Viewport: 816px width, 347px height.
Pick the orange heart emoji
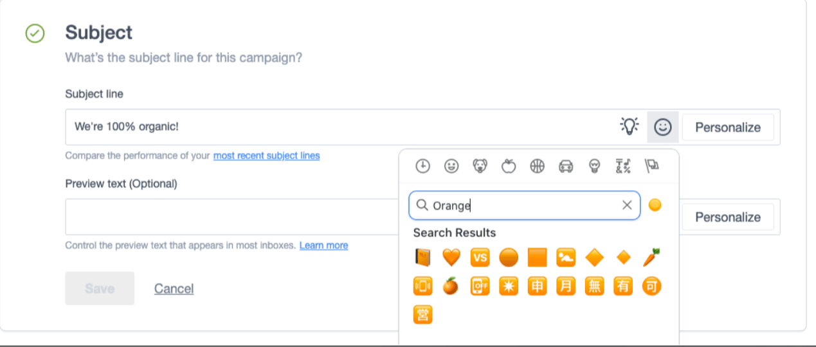[x=451, y=258]
